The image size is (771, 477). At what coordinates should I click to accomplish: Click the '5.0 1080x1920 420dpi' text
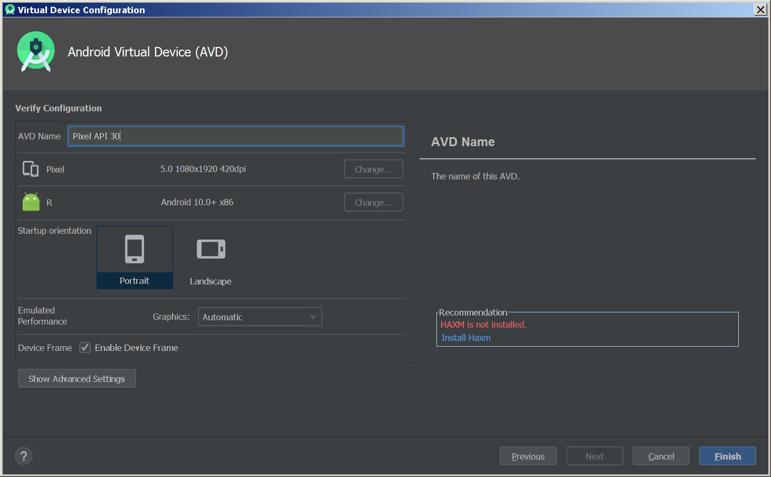point(203,169)
